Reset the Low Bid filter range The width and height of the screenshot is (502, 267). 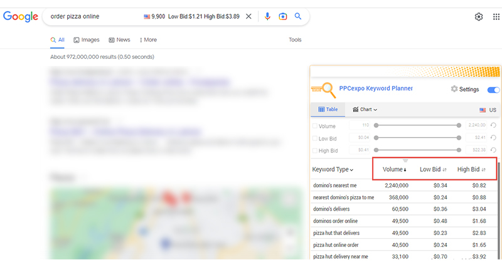pyautogui.click(x=493, y=137)
